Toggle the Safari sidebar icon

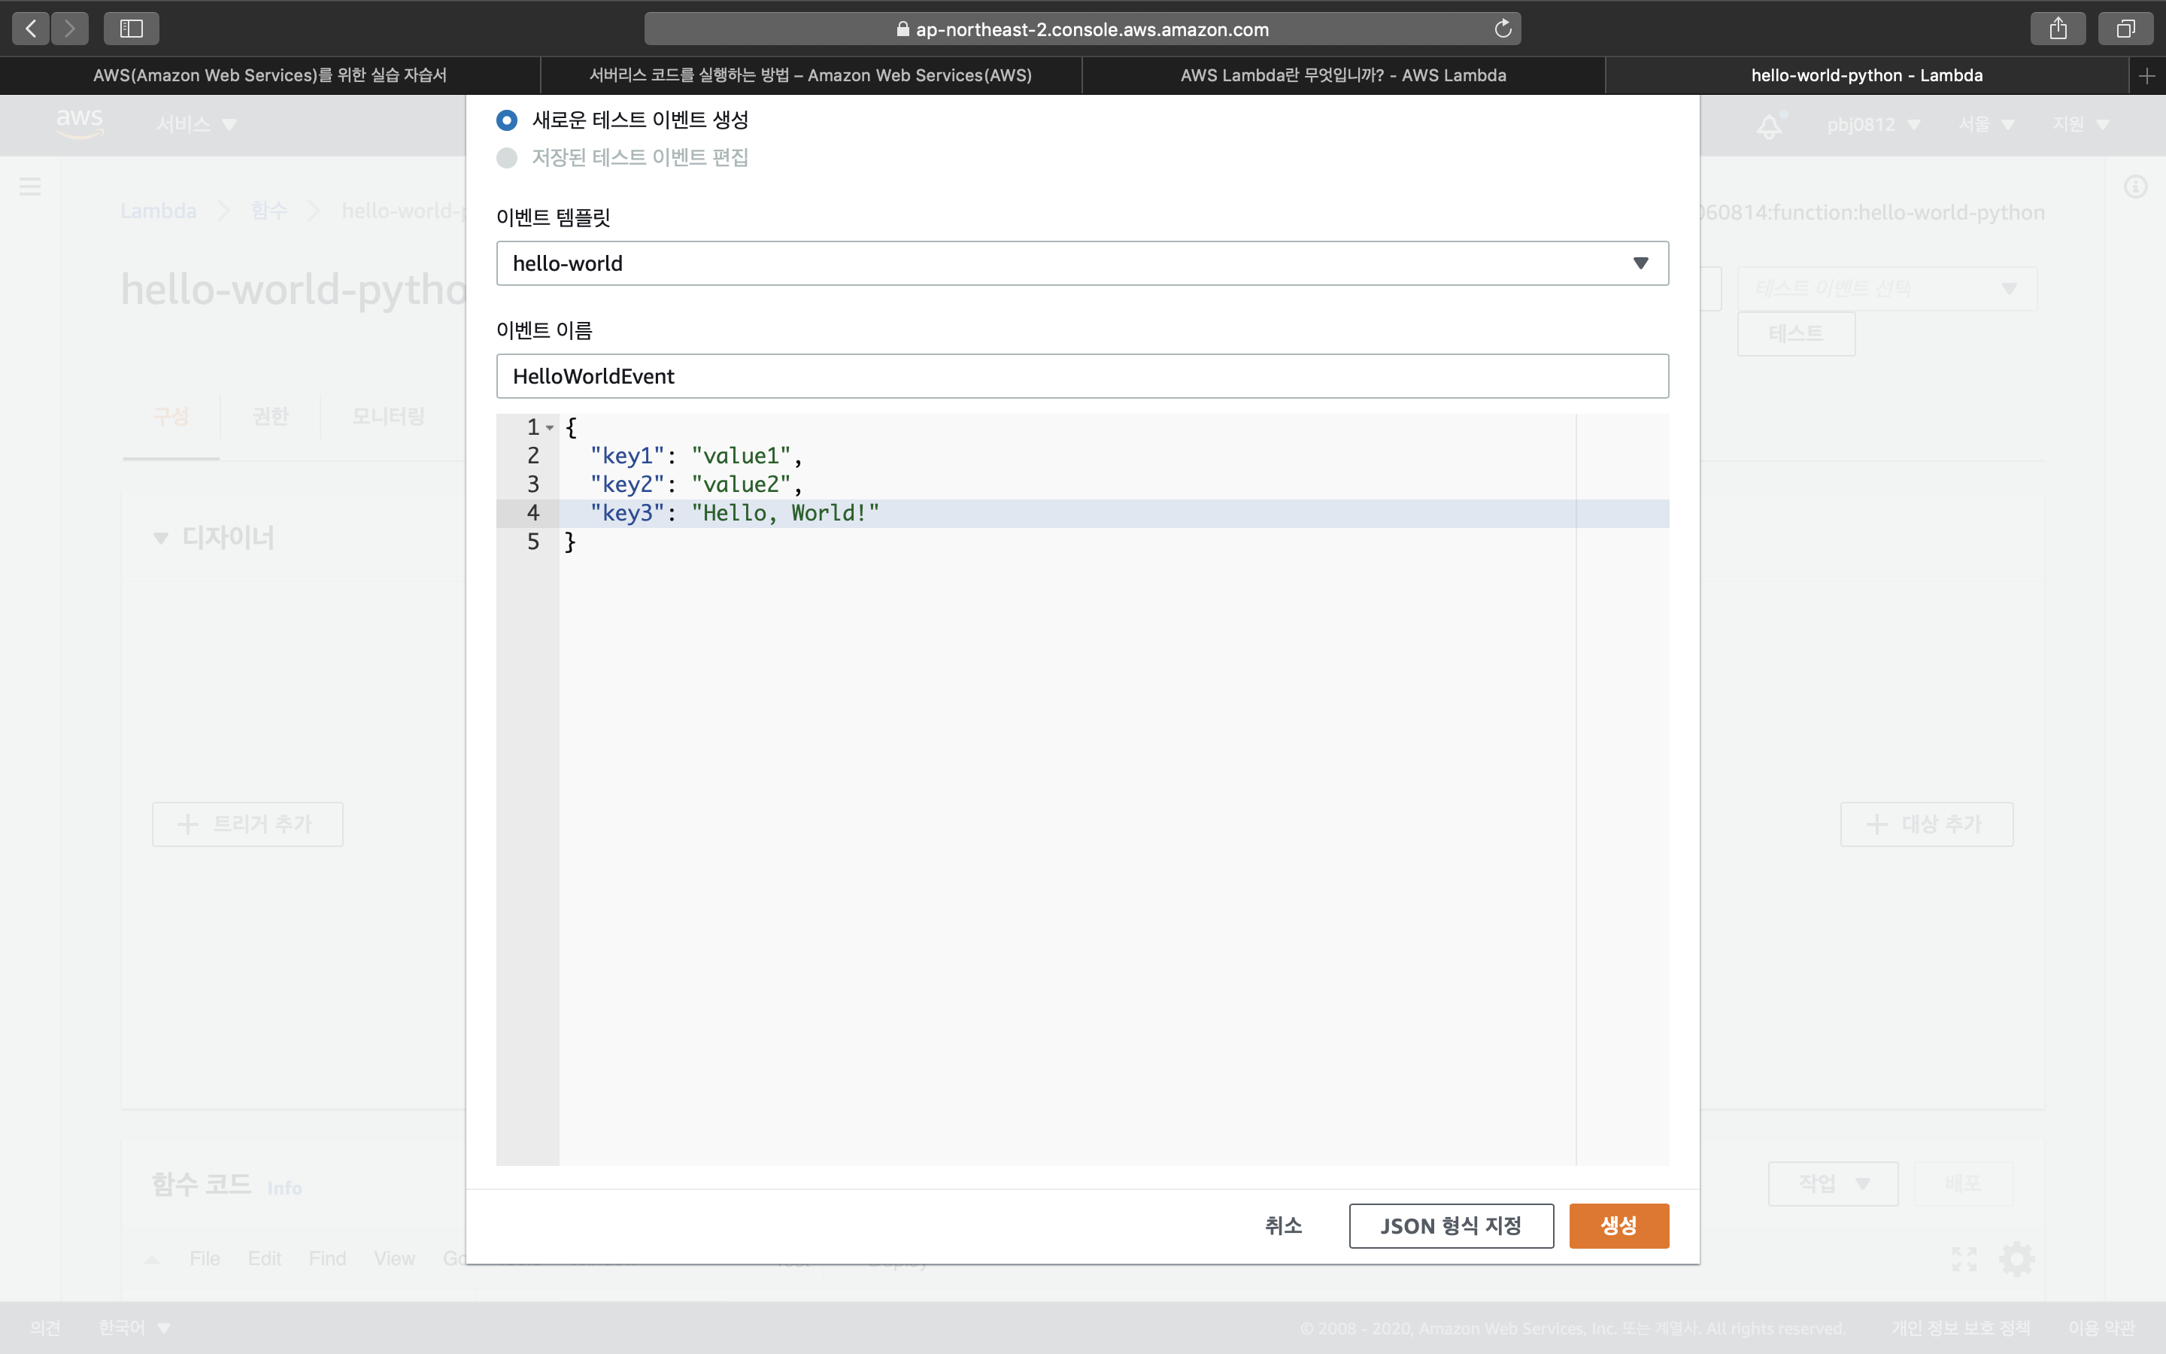click(x=132, y=29)
